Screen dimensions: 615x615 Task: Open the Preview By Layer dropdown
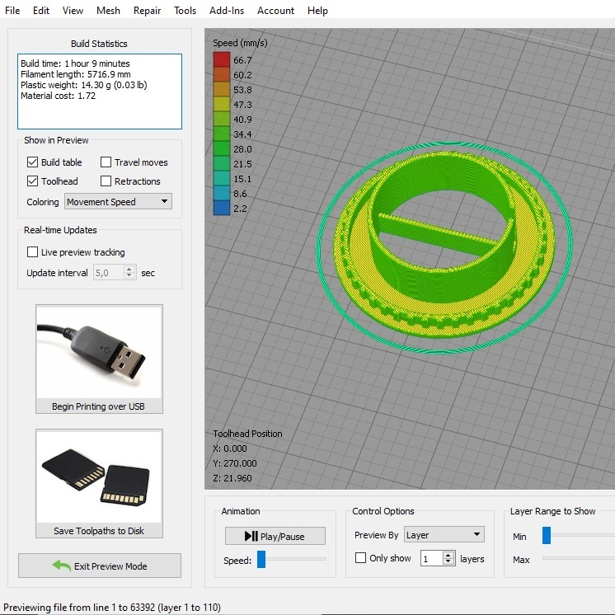tap(443, 535)
